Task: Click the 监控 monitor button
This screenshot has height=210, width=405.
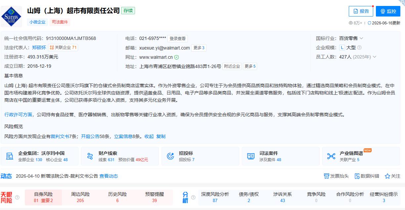Action: click(388, 11)
